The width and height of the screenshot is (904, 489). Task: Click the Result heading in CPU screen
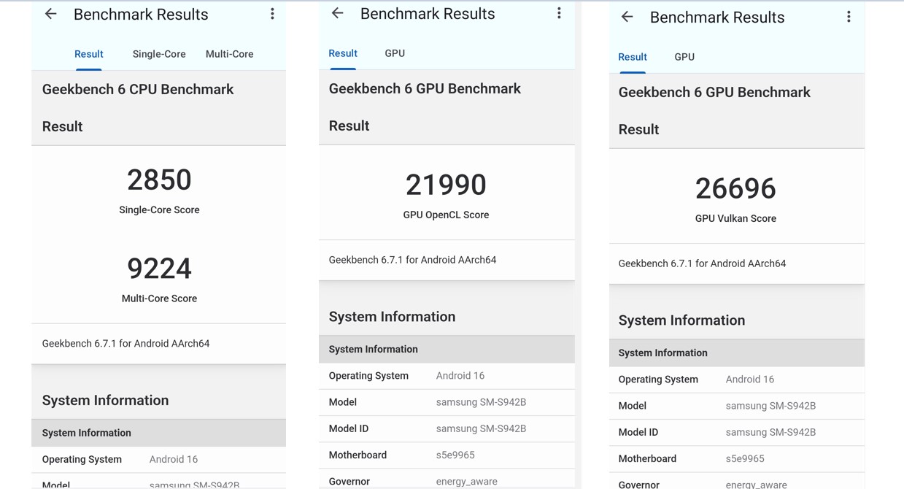62,127
